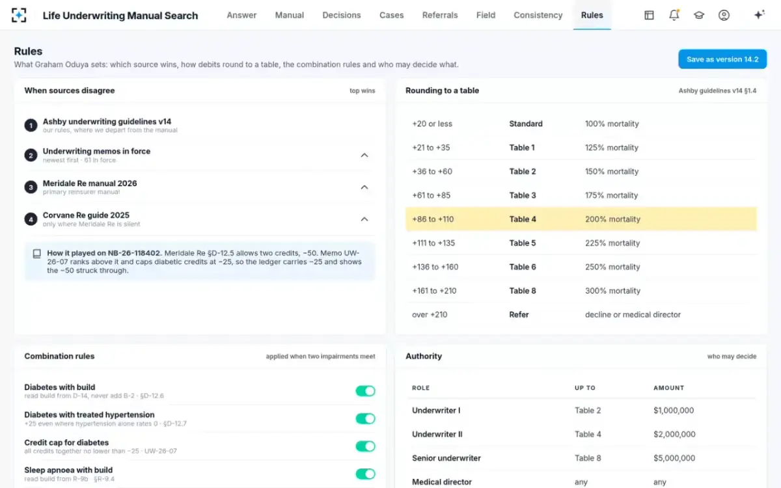Turn off Credit cap for diabetes
781x488 pixels.
coord(365,446)
